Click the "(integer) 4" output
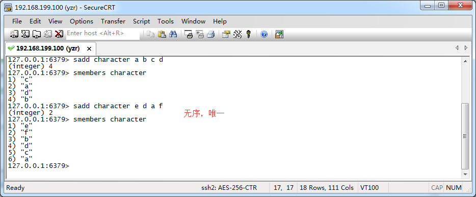 tap(31, 66)
